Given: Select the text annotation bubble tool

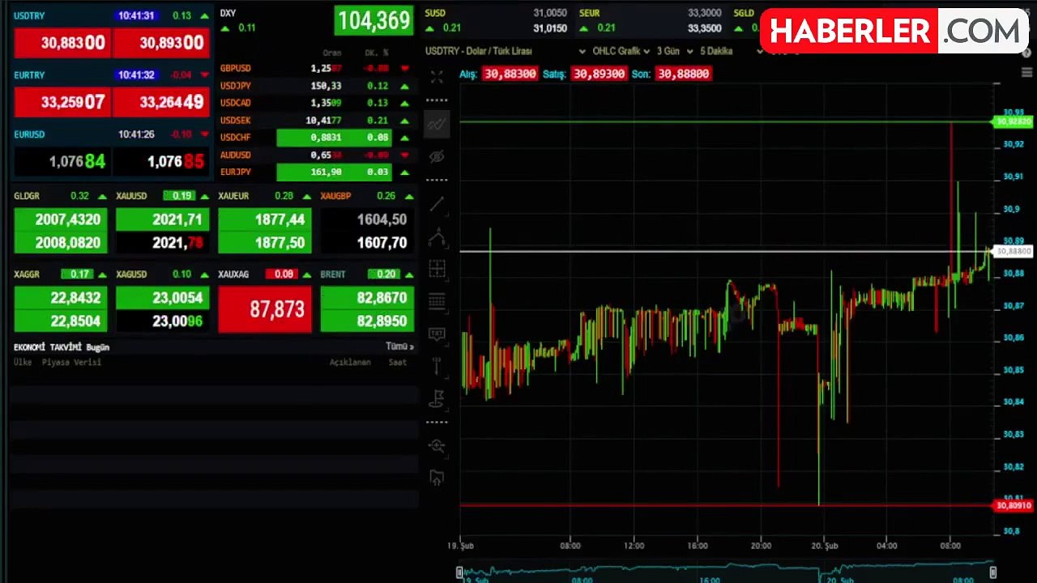Looking at the screenshot, I should (x=437, y=334).
